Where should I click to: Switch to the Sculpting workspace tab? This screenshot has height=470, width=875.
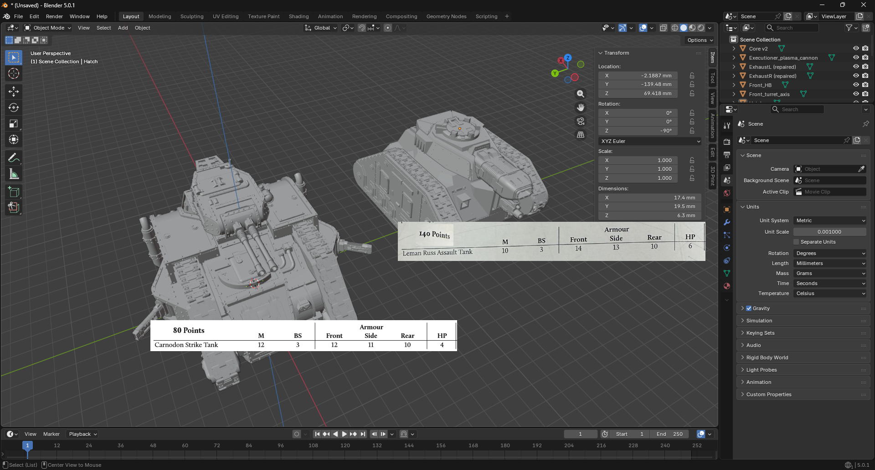coord(191,16)
